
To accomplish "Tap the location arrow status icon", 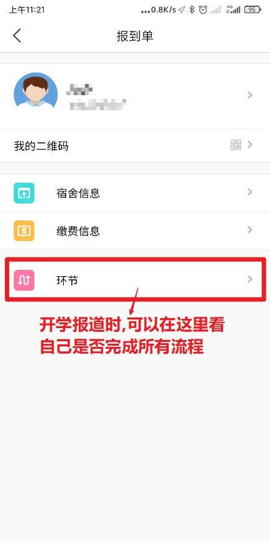I will click(181, 9).
